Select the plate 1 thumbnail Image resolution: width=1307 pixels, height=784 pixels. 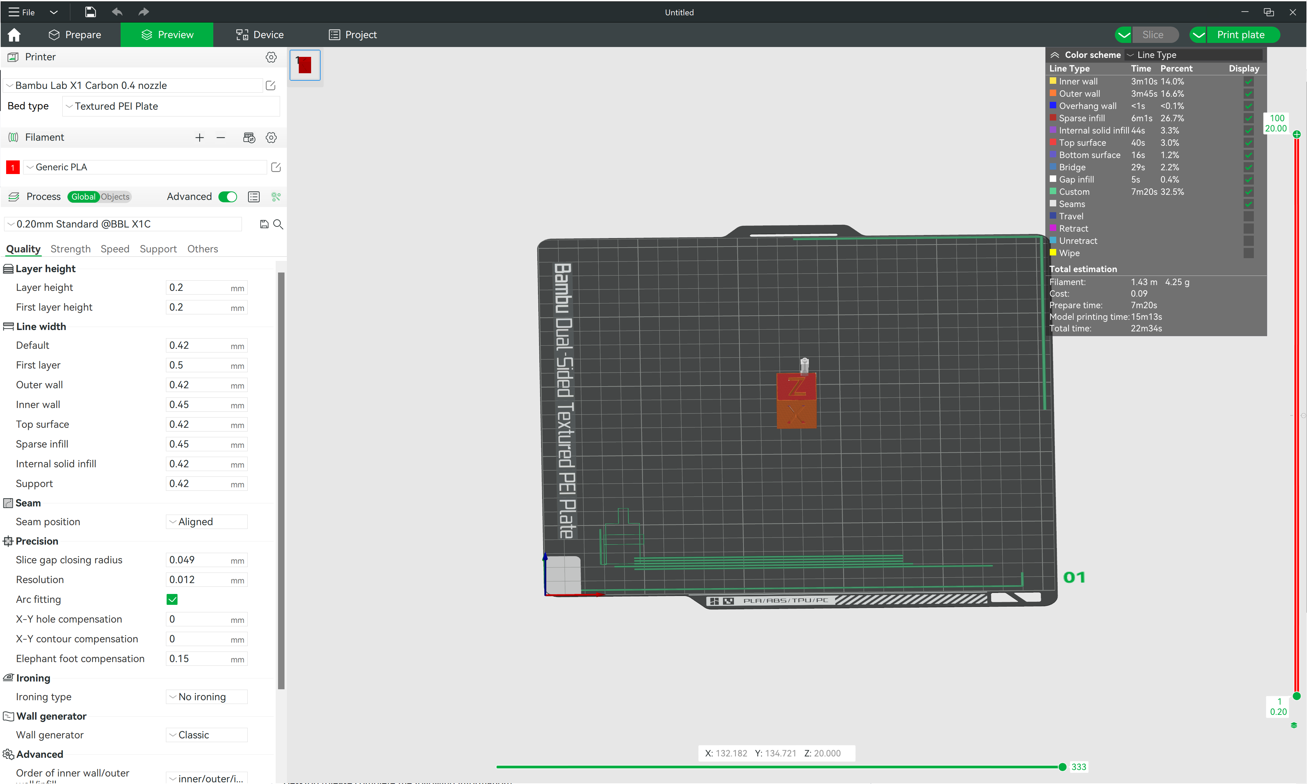(305, 65)
